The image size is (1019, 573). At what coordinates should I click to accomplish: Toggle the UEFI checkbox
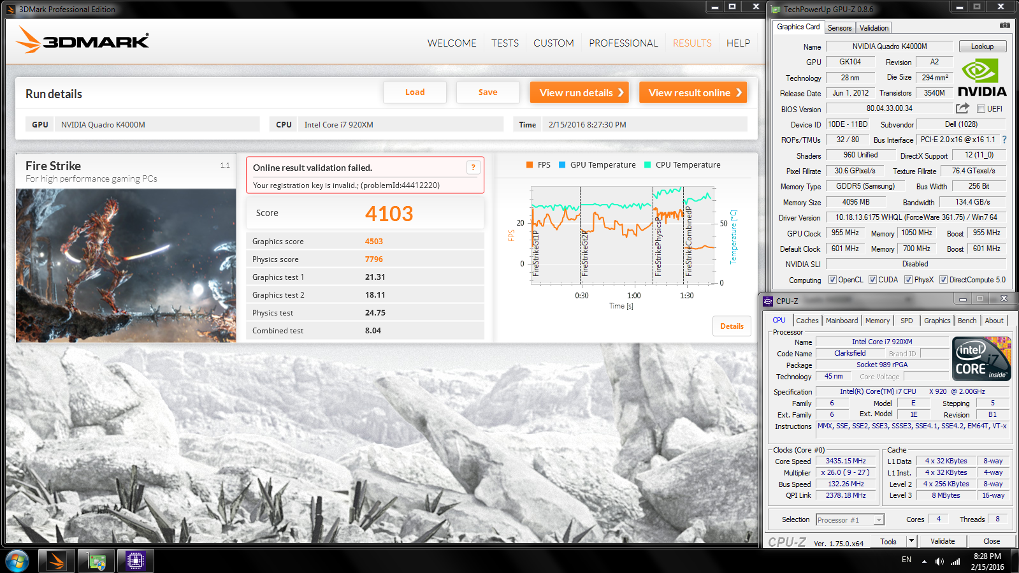pos(981,109)
